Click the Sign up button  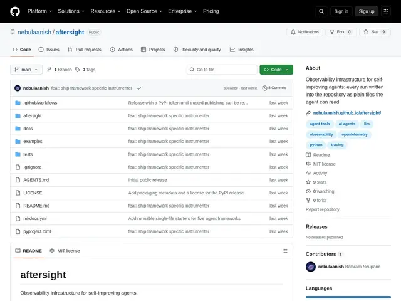point(366,11)
